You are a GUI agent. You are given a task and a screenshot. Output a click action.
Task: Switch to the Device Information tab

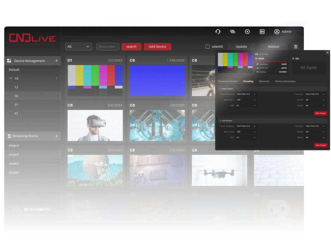(x=285, y=81)
